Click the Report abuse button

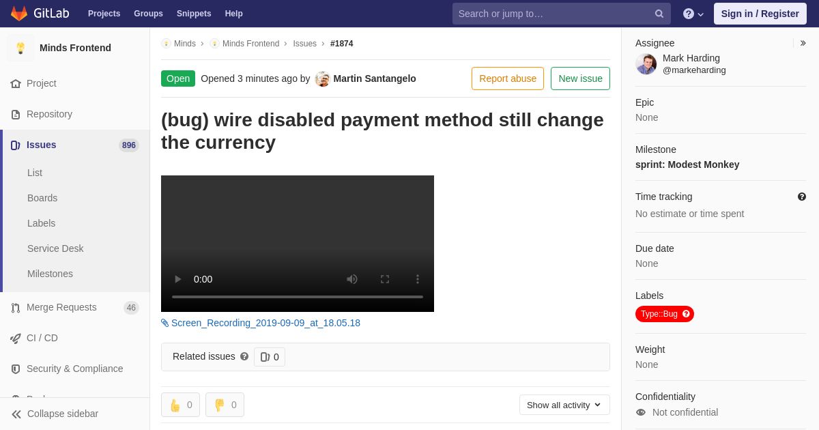[508, 78]
